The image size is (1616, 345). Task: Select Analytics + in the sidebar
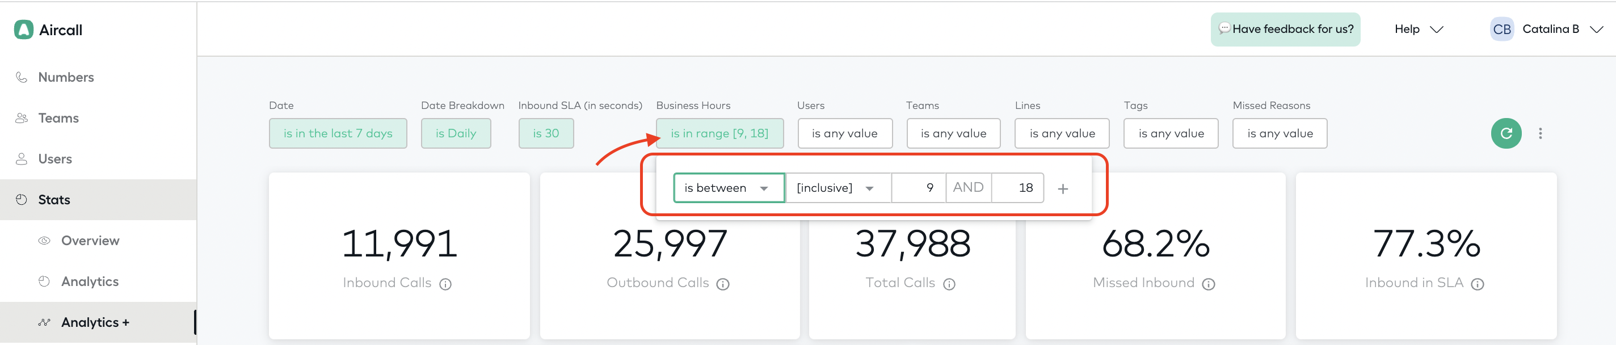coord(99,322)
